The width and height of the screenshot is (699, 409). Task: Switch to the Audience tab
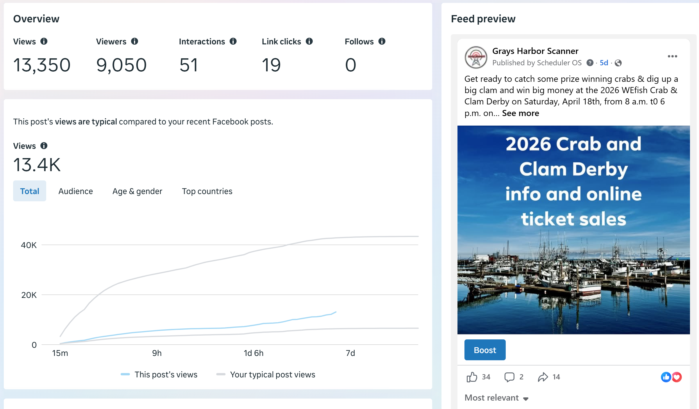76,191
